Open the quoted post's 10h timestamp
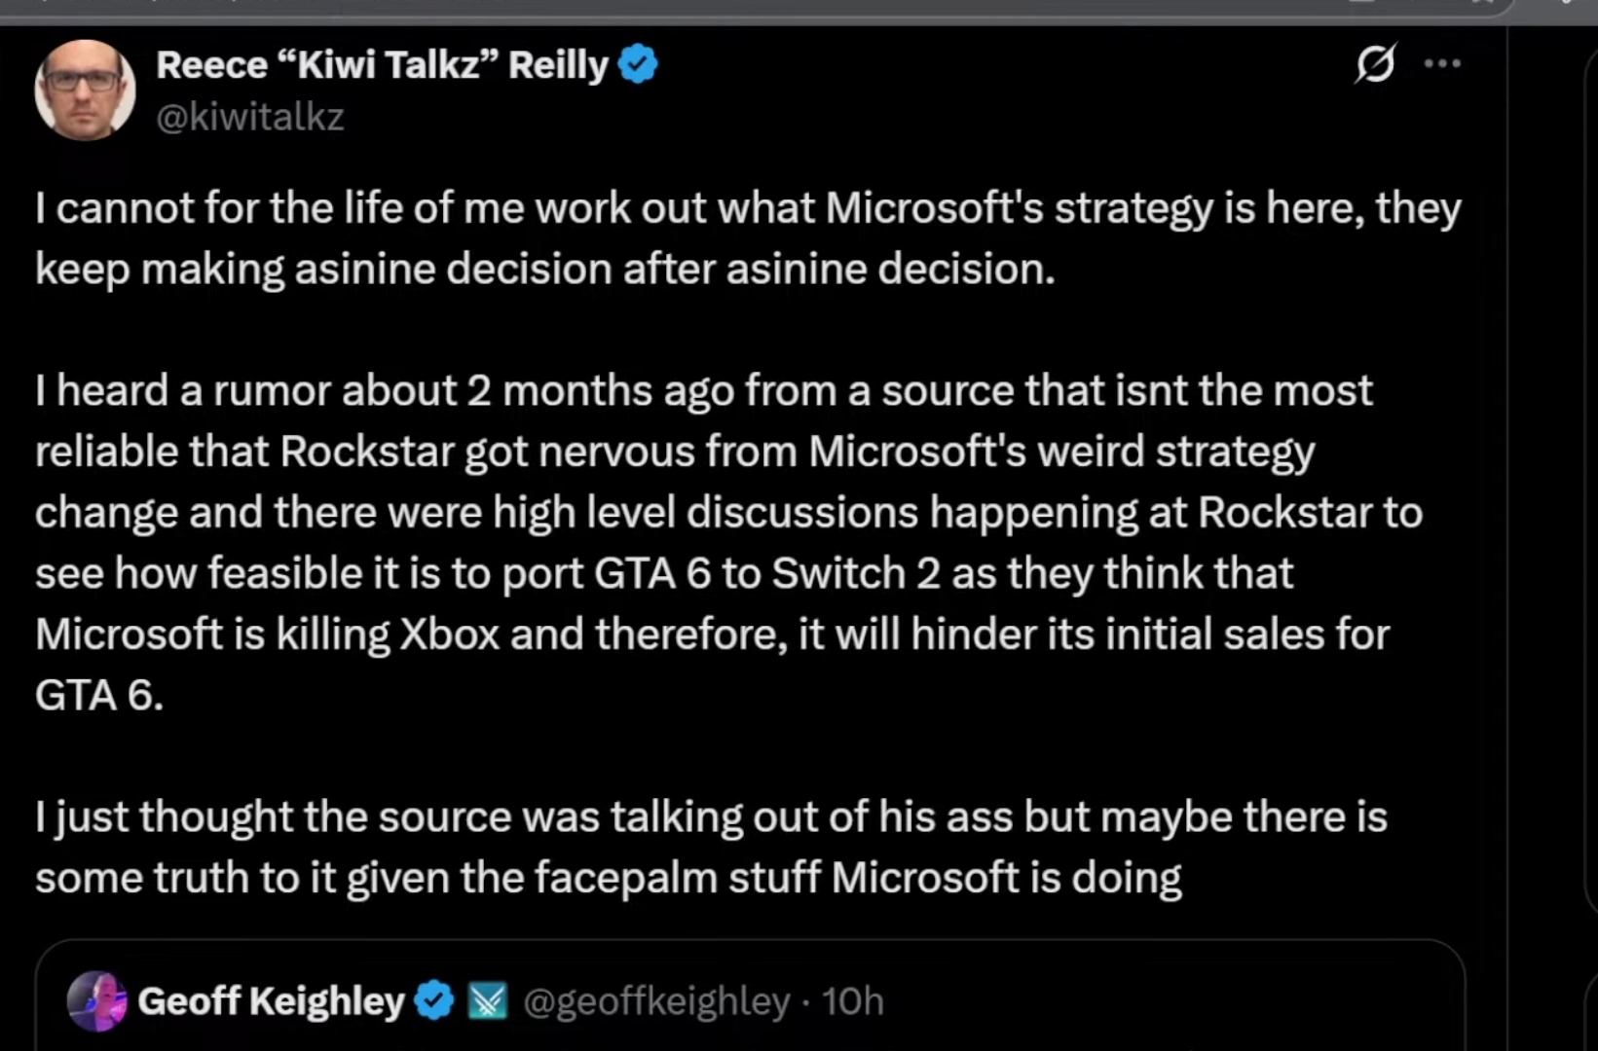This screenshot has width=1598, height=1051. pyautogui.click(x=853, y=1000)
